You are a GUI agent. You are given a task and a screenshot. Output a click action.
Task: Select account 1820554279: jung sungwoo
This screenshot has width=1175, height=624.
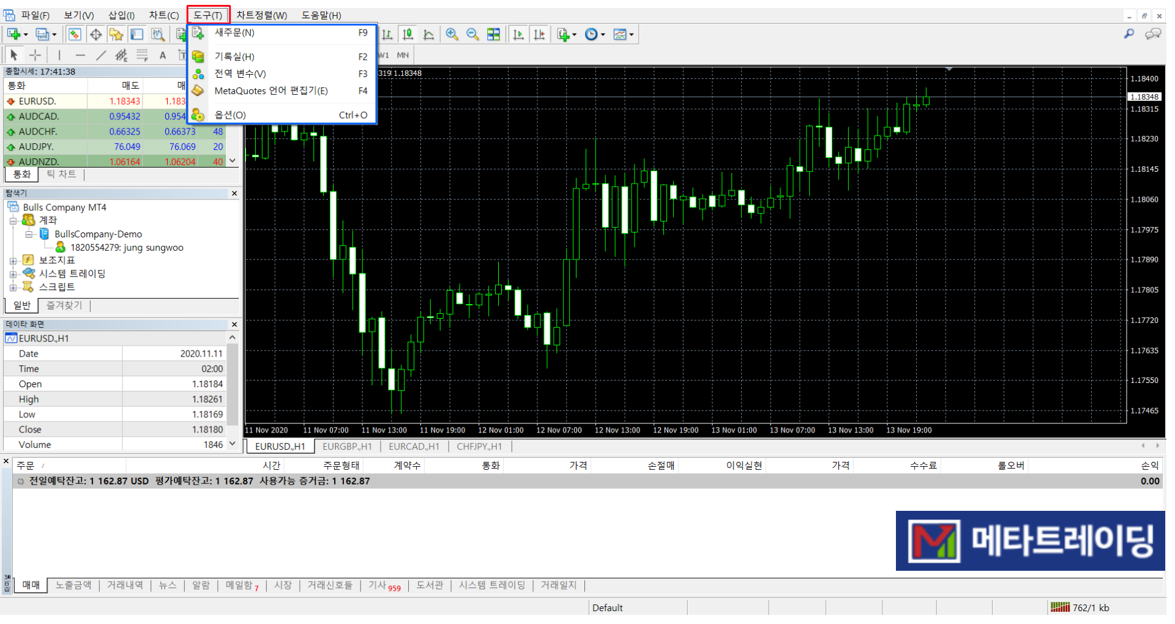(127, 248)
